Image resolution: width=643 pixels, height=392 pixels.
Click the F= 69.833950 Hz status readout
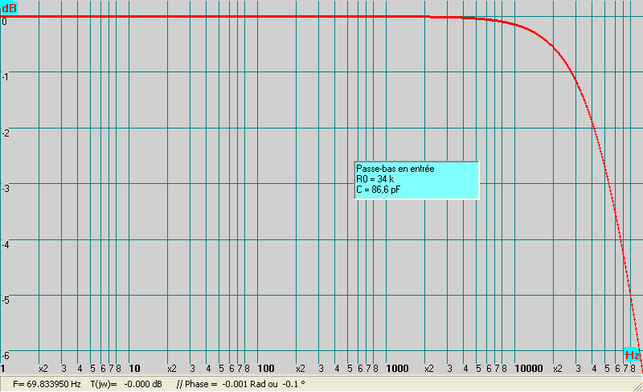click(47, 384)
